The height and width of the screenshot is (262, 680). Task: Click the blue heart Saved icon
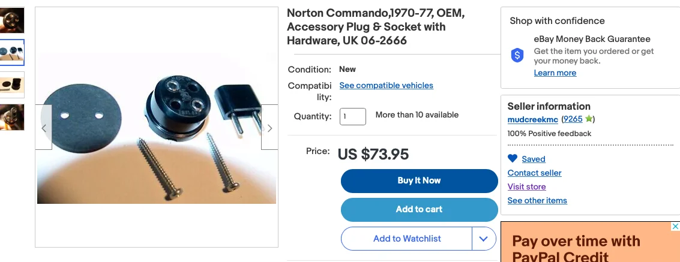513,159
